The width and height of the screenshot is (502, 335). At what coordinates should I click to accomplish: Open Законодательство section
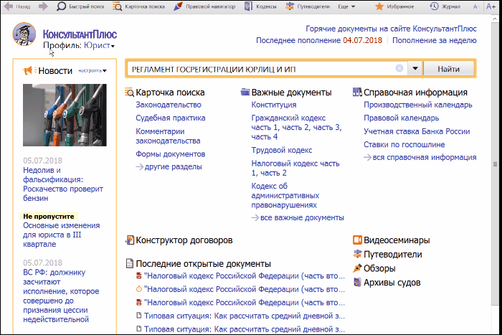[169, 105]
